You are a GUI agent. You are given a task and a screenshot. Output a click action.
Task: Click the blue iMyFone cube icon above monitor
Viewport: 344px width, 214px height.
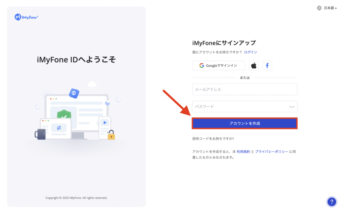(74, 93)
